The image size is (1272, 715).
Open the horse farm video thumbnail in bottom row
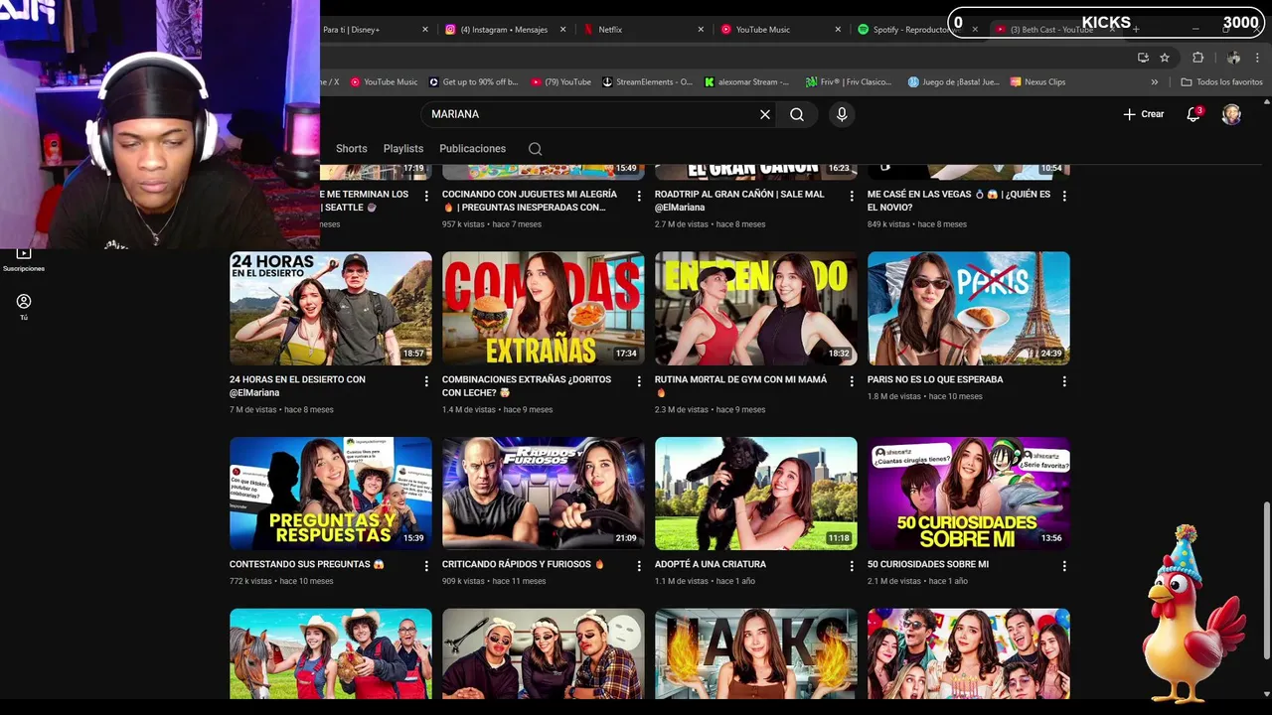pos(331,653)
